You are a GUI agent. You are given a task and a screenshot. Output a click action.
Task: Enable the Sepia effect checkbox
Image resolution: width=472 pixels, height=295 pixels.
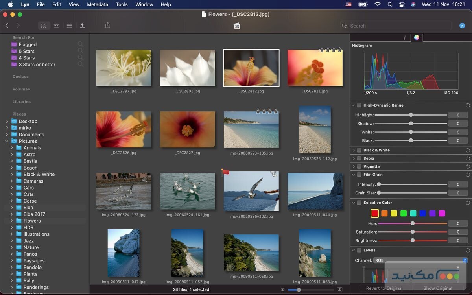coord(359,159)
